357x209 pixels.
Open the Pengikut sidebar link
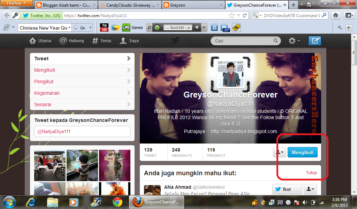pyautogui.click(x=82, y=82)
